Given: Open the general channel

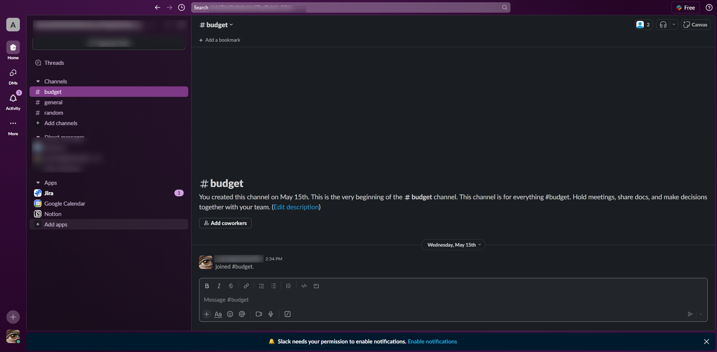Looking at the screenshot, I should 109,102.
